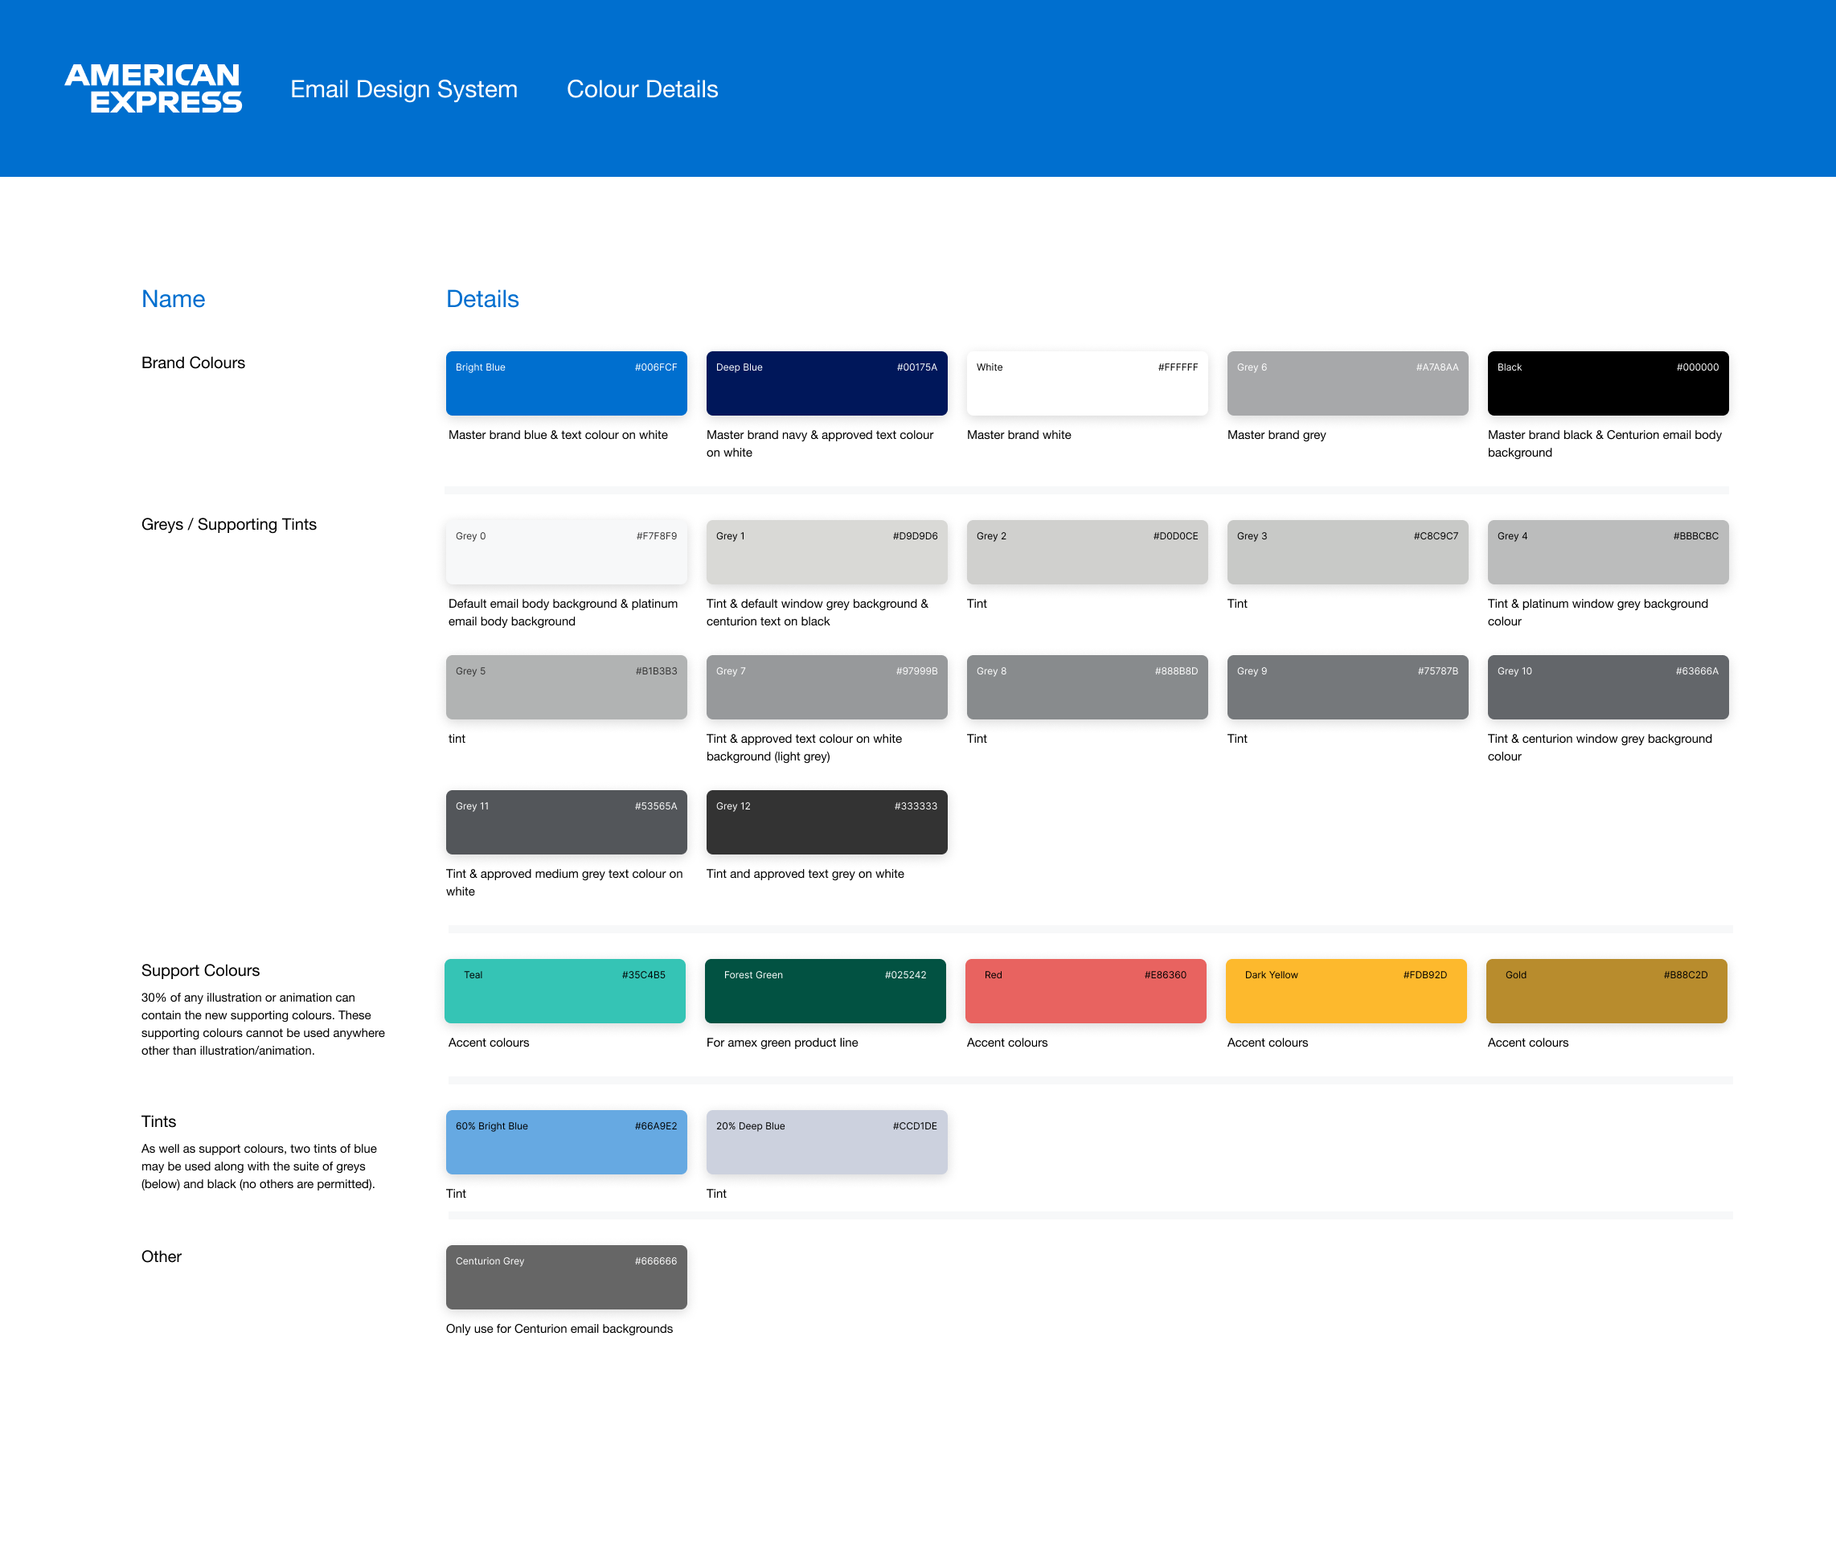
Task: Select the Grey 3 #C8C9C7 swatch
Action: pos(1347,552)
